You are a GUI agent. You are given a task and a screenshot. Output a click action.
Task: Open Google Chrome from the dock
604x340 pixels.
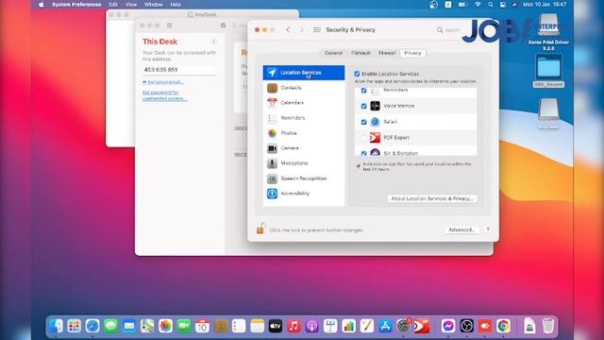tap(503, 326)
